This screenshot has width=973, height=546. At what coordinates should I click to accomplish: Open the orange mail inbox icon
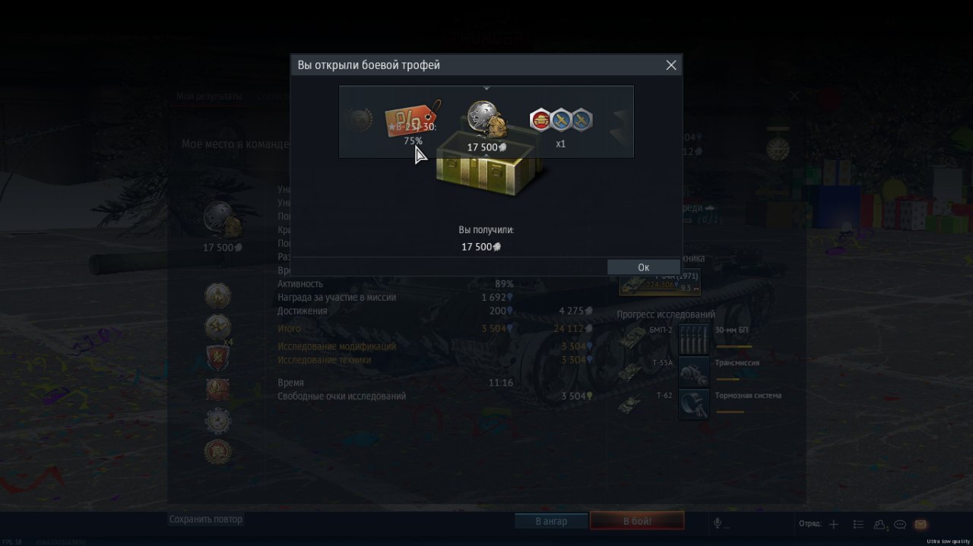point(921,524)
